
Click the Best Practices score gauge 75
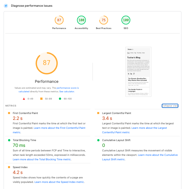[x=104, y=20]
